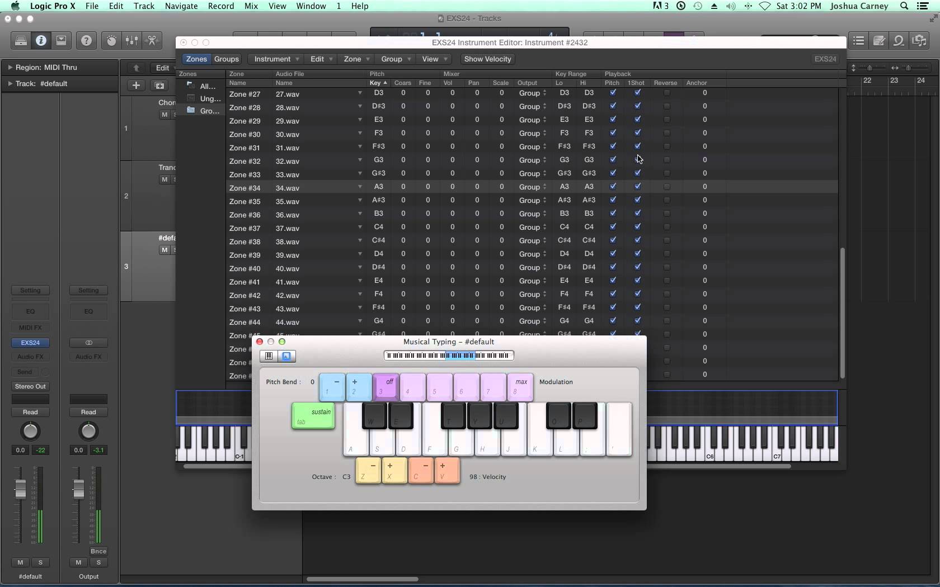Select the All zones folder

(203, 86)
